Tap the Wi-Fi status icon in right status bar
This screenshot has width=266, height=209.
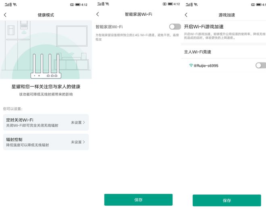[x=195, y=4]
